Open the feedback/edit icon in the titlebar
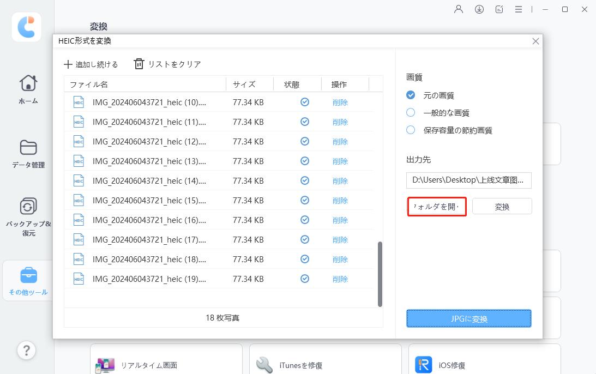Screen dimensions: 596x374 coord(499,9)
